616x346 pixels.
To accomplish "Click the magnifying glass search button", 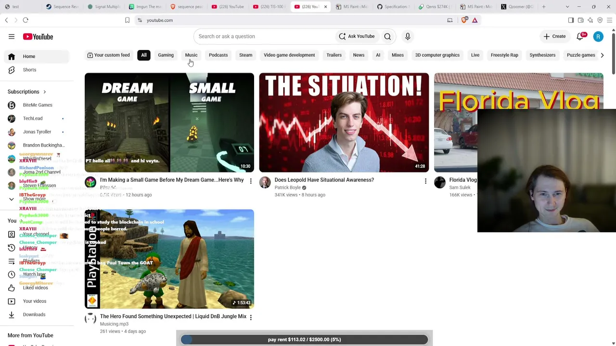I will pyautogui.click(x=387, y=37).
